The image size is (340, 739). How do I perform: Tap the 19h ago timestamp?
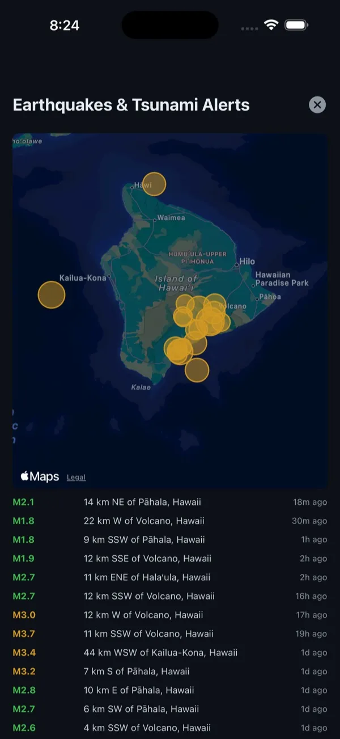coord(311,634)
